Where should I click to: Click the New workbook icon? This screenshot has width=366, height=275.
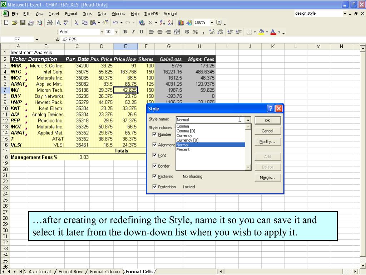tap(6, 23)
